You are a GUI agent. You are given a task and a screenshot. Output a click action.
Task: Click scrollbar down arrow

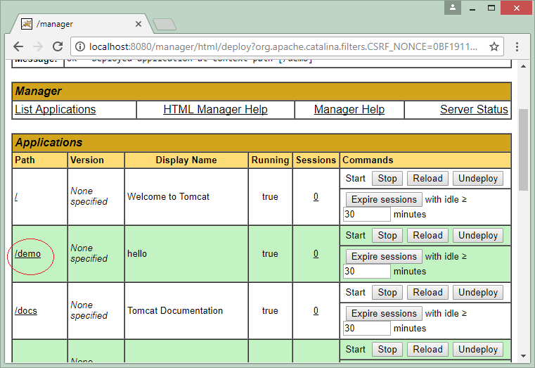point(523,356)
